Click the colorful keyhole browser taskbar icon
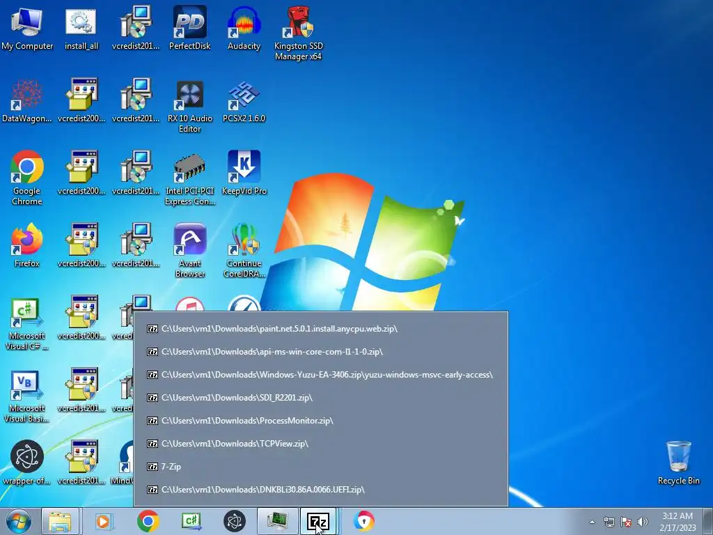Viewport: 713px width, 535px height. pos(363,521)
